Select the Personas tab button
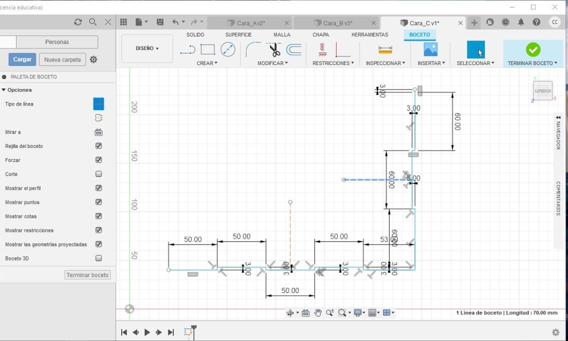 coord(57,42)
